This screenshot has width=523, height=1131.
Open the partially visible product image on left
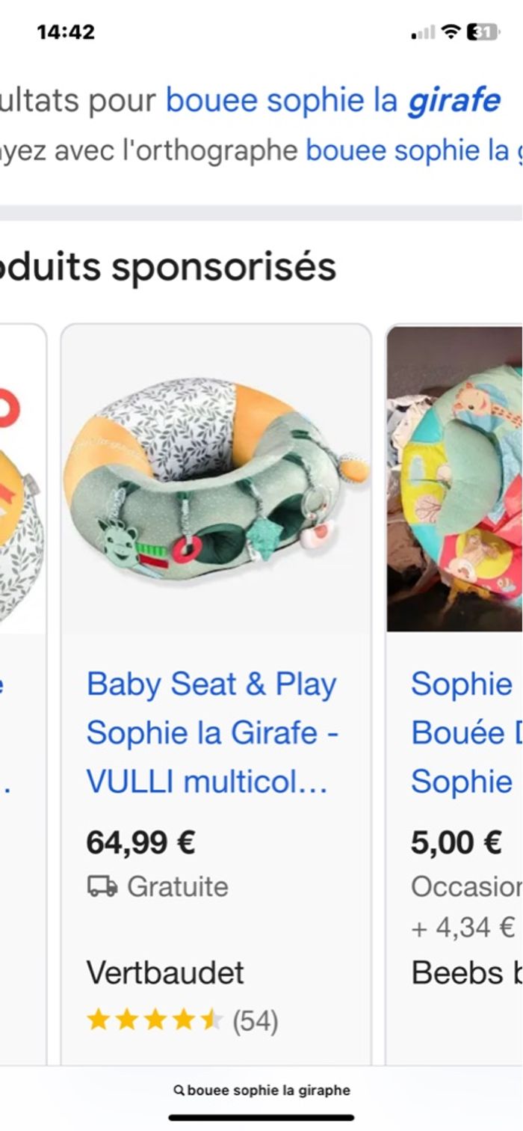coord(22,479)
